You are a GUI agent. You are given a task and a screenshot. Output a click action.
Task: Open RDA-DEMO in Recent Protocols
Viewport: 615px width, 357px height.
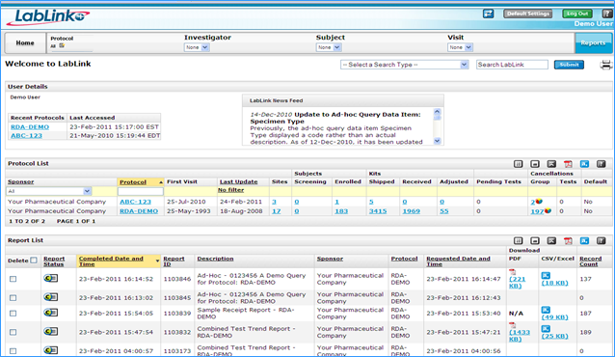(x=30, y=126)
